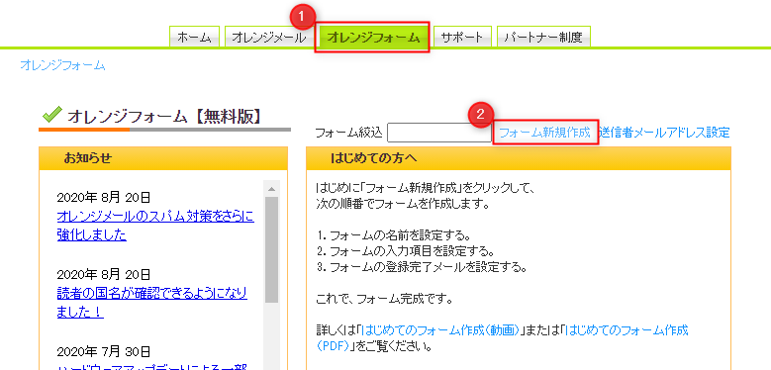Open 送信者メールアドレス設定 link
The image size is (771, 370).
click(x=665, y=133)
